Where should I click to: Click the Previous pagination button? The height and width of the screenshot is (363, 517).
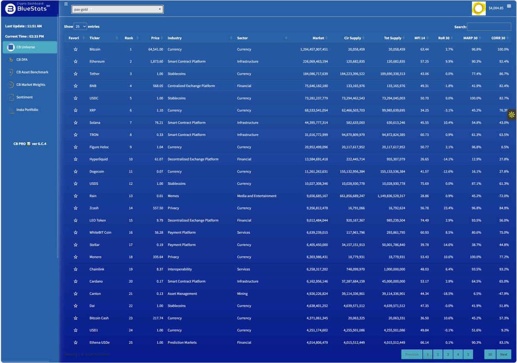coord(411,354)
